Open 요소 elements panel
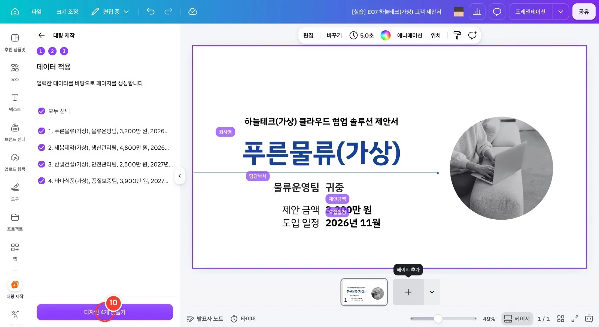Viewport: 599px width, 327px height. [15, 72]
